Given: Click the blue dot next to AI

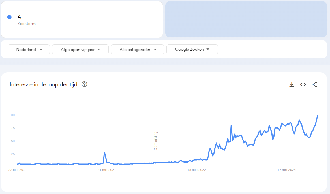Looking at the screenshot, I should (x=9, y=17).
